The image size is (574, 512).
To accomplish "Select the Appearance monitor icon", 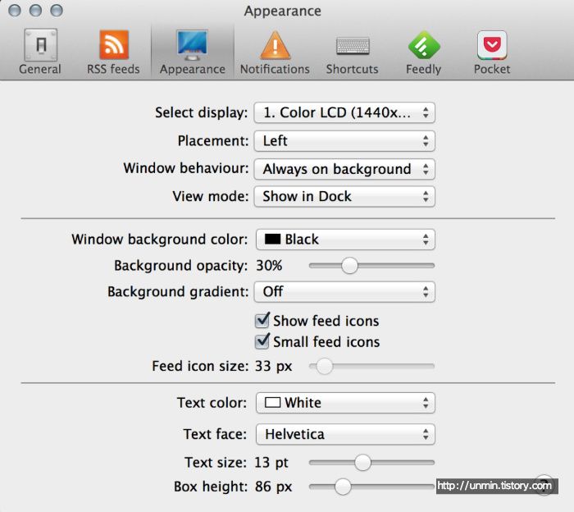I will pyautogui.click(x=192, y=45).
